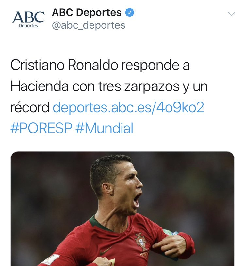Open the ABC Deportes display name
The width and height of the screenshot is (245, 266).
click(87, 12)
